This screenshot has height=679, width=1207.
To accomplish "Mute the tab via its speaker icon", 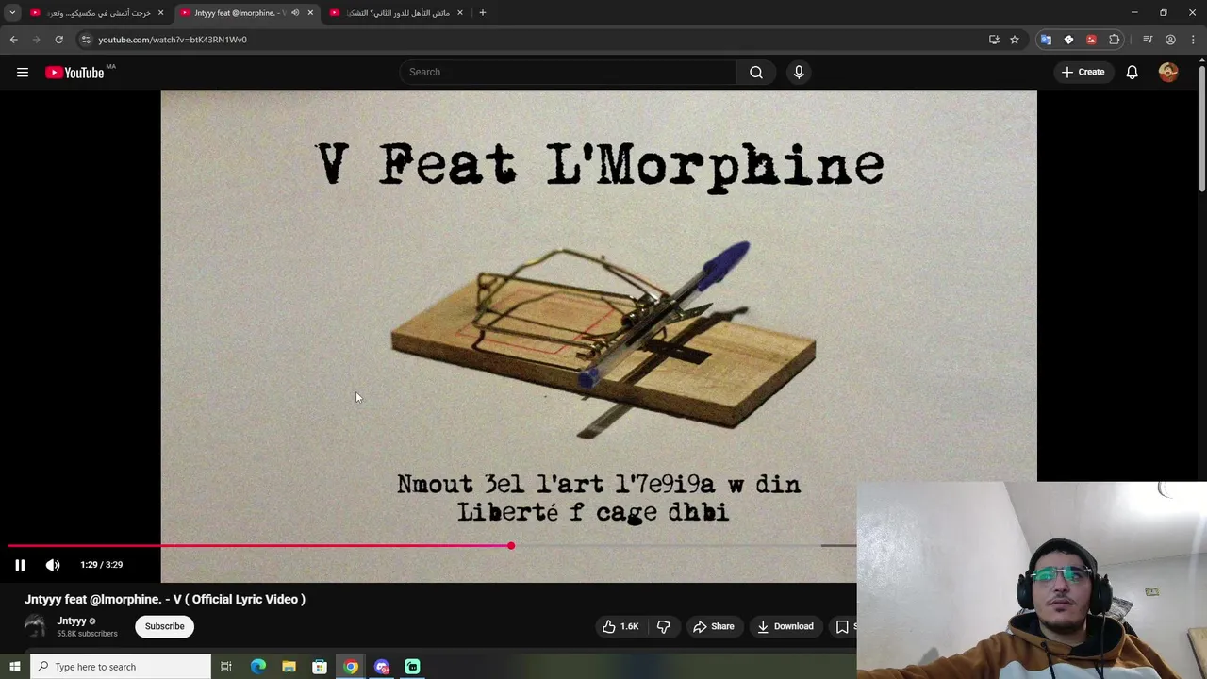I will point(295,13).
